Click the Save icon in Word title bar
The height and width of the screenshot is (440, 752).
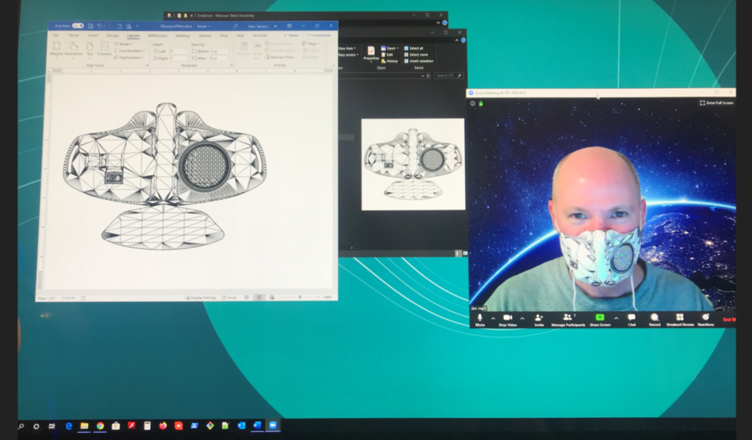(x=90, y=26)
